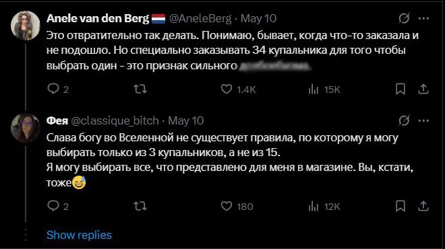445x249 pixels.
Task: Bookmark Anele van den Berg's tweet
Action: tap(400, 90)
